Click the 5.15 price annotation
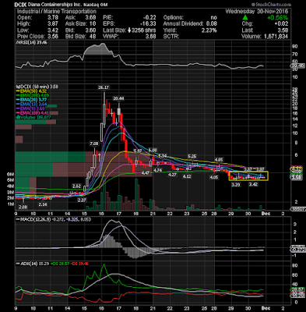This screenshot has width=306, height=312. pyautogui.click(x=192, y=156)
